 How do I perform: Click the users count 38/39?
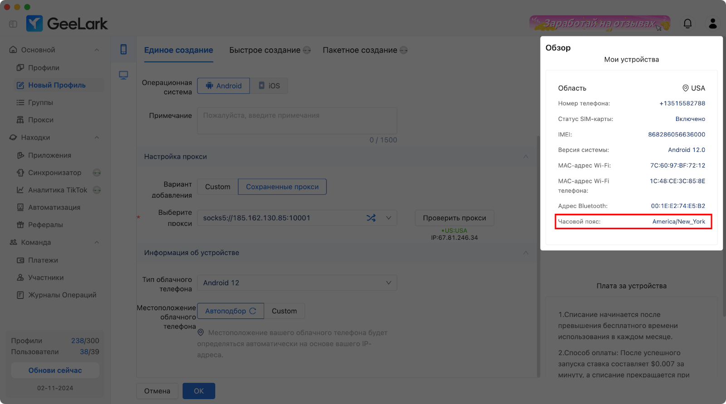89,351
